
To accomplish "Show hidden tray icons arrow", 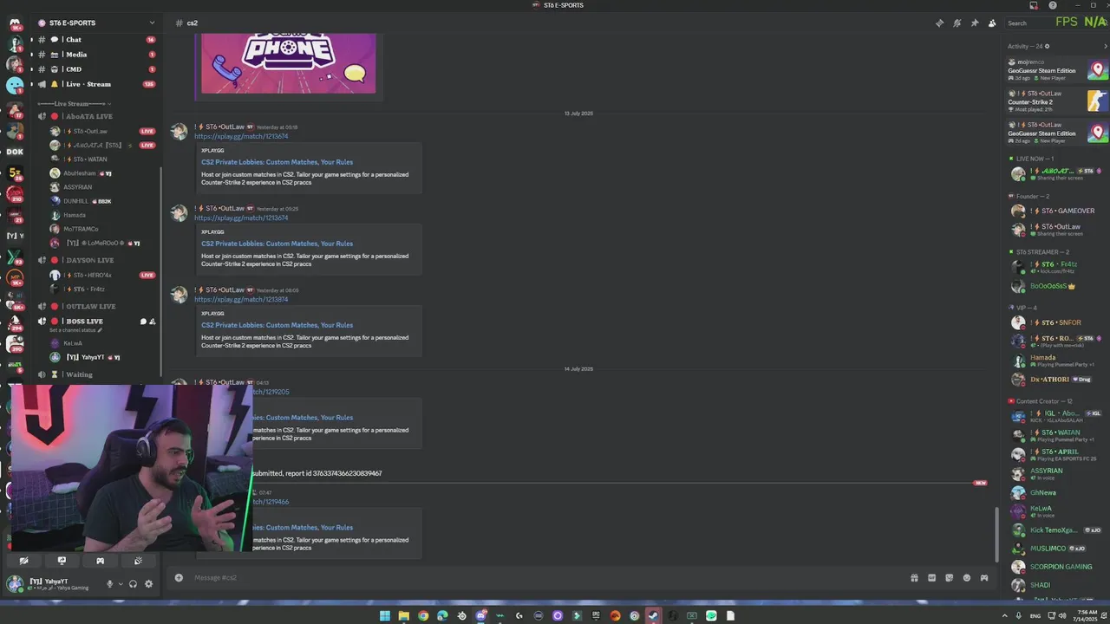I will tap(1005, 616).
